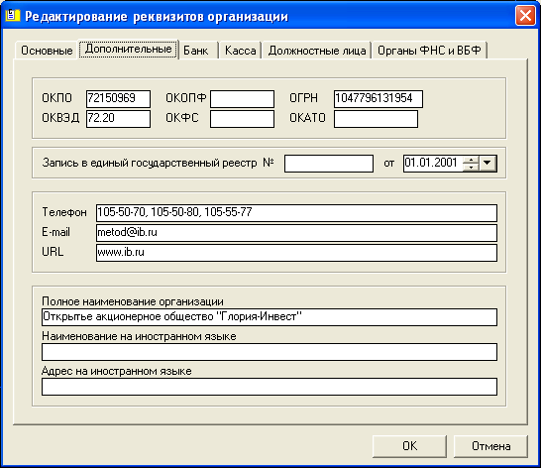Click the state registry record № field
This screenshot has height=468, width=541.
(329, 164)
